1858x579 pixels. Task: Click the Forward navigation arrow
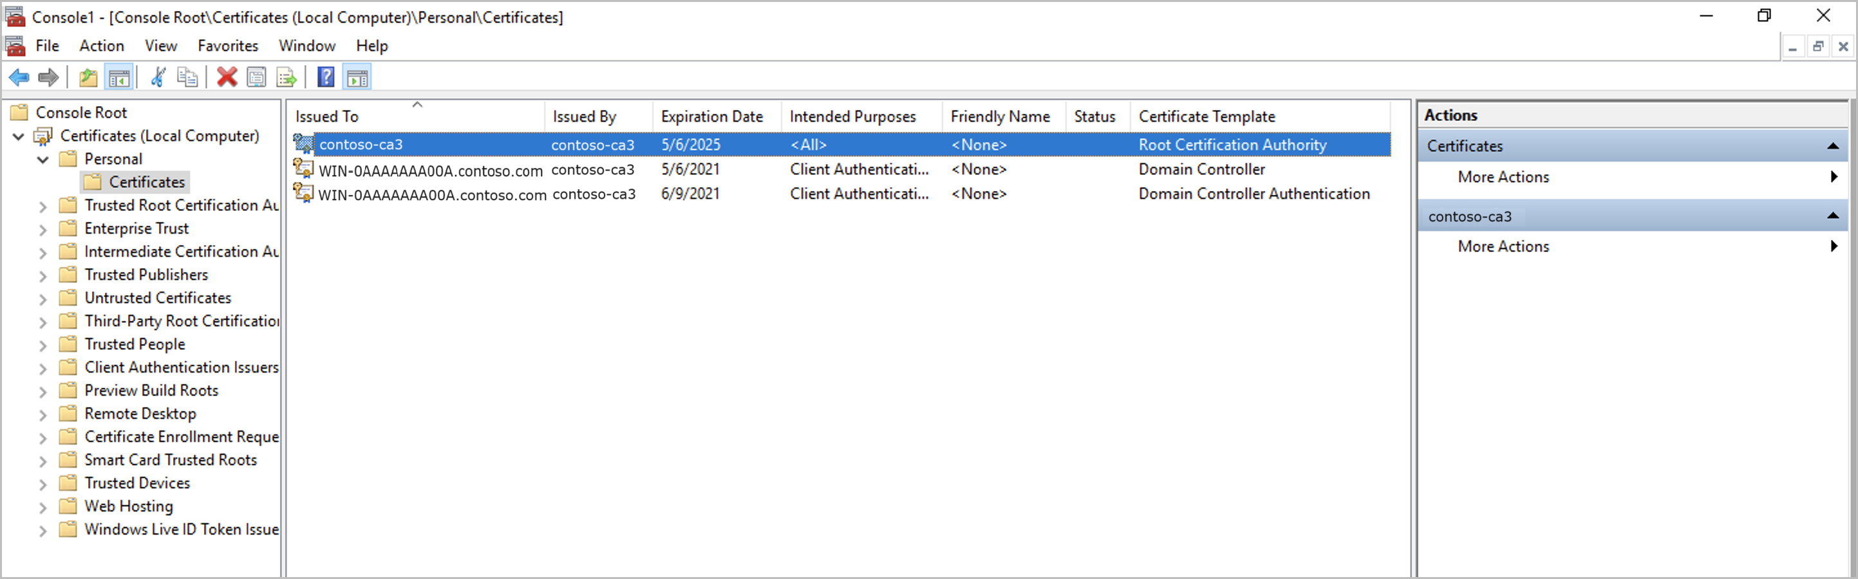[x=48, y=77]
